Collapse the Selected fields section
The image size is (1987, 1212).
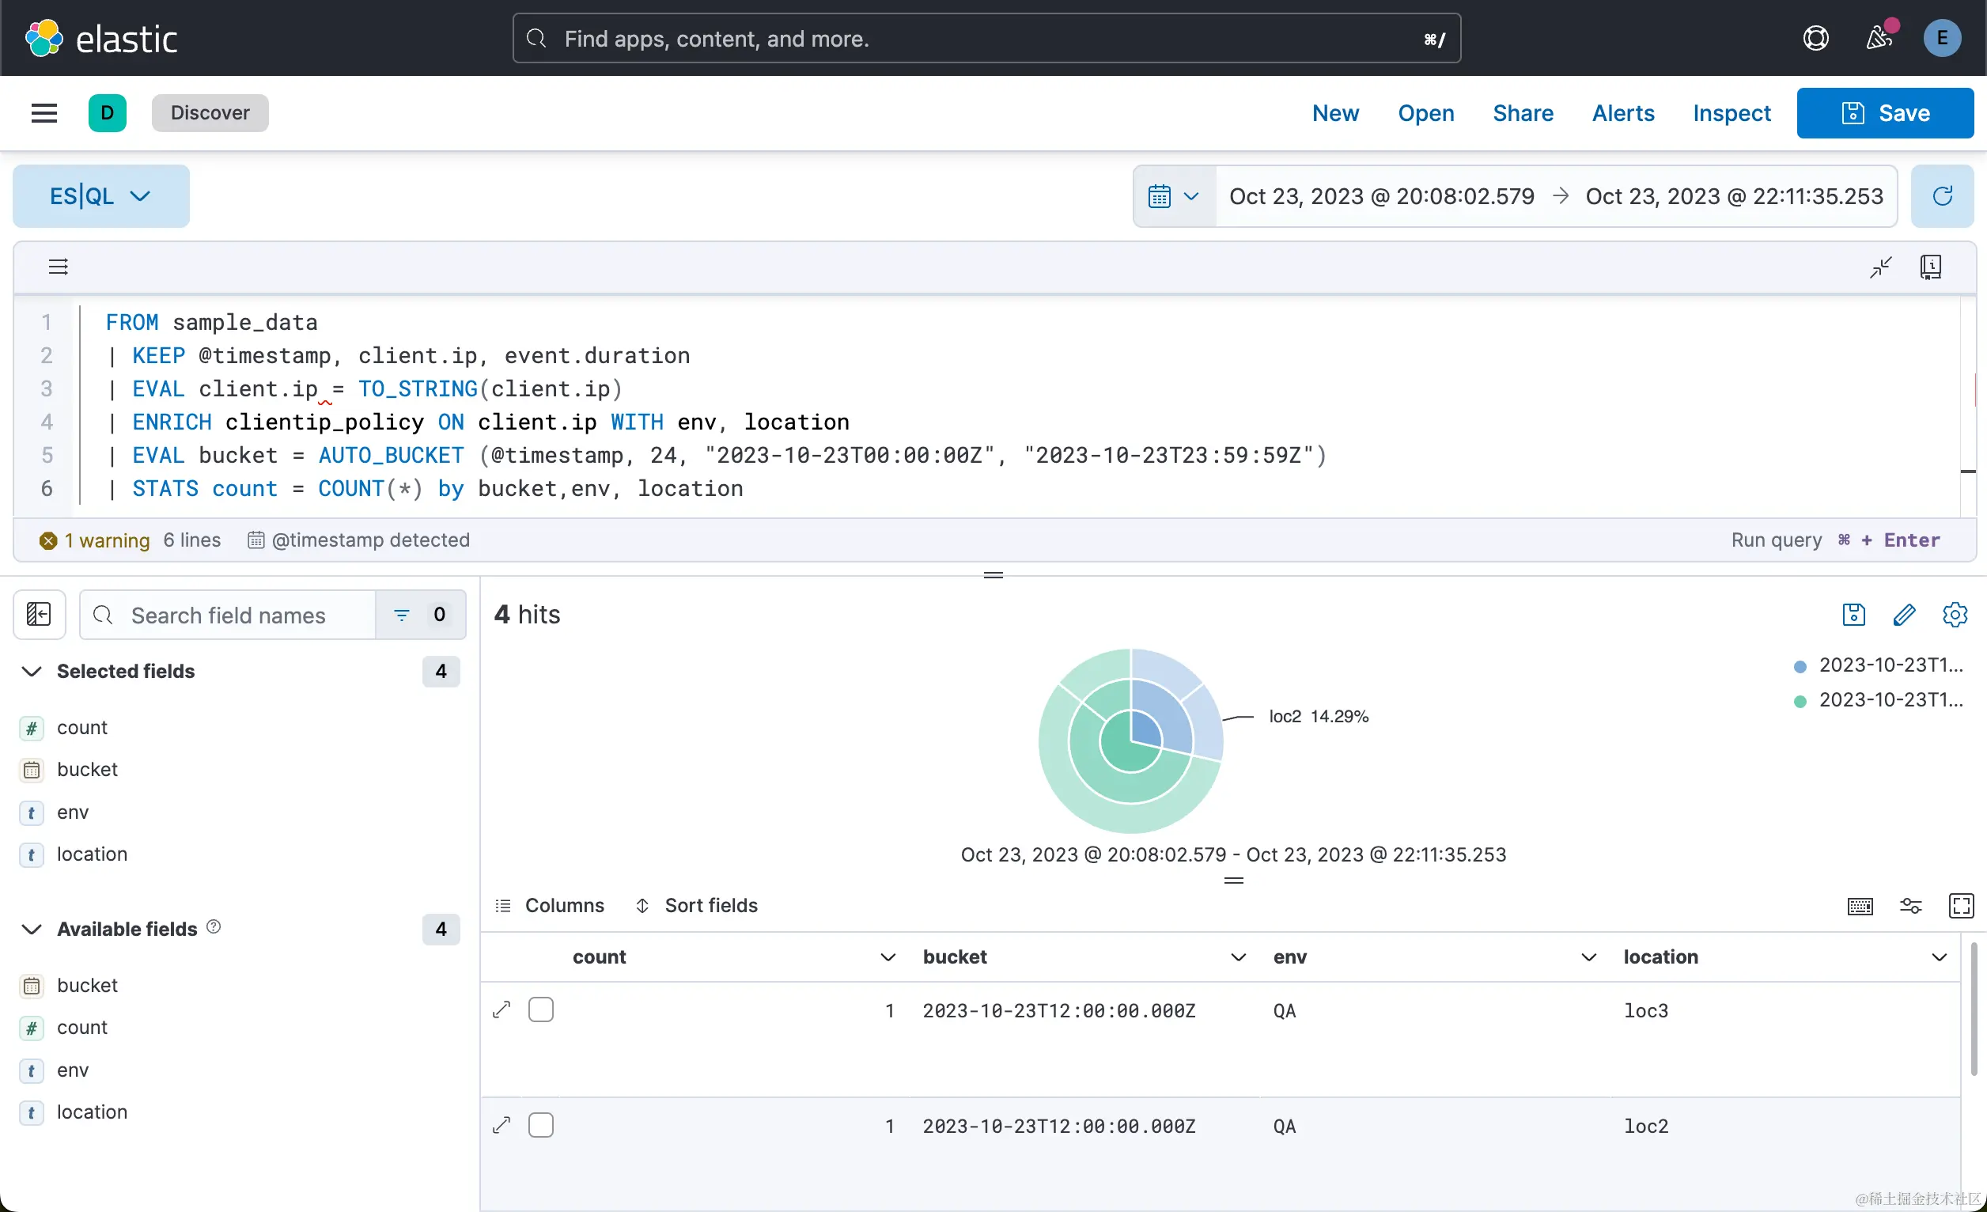(32, 672)
